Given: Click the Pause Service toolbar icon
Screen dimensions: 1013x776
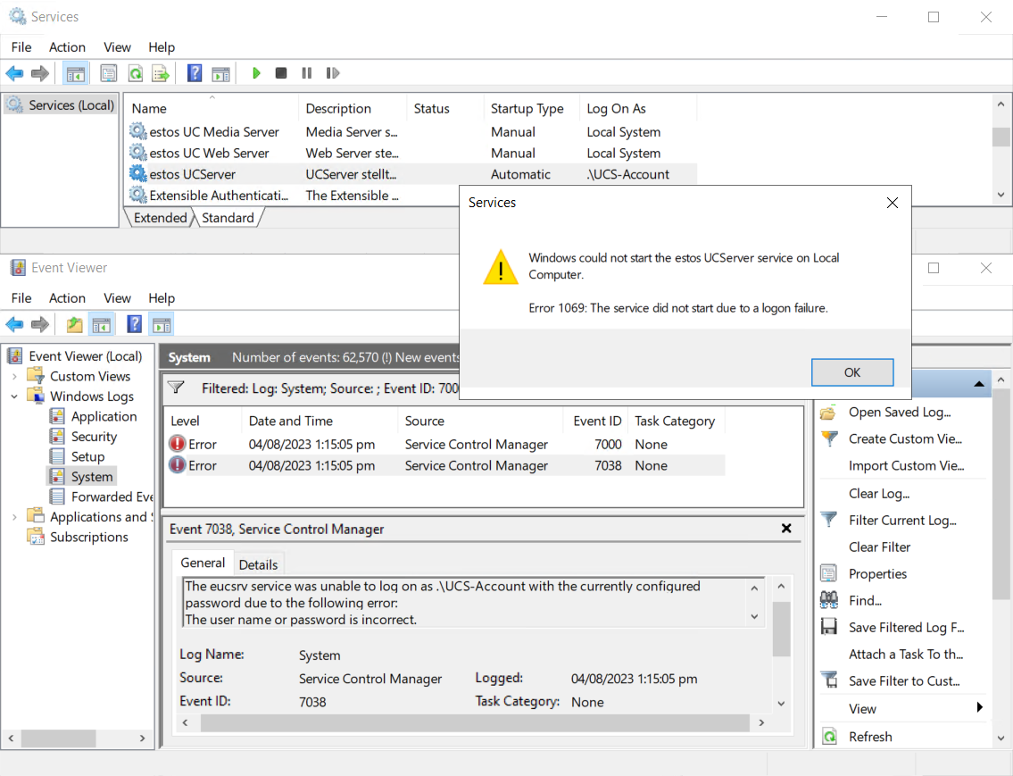Looking at the screenshot, I should tap(306, 73).
